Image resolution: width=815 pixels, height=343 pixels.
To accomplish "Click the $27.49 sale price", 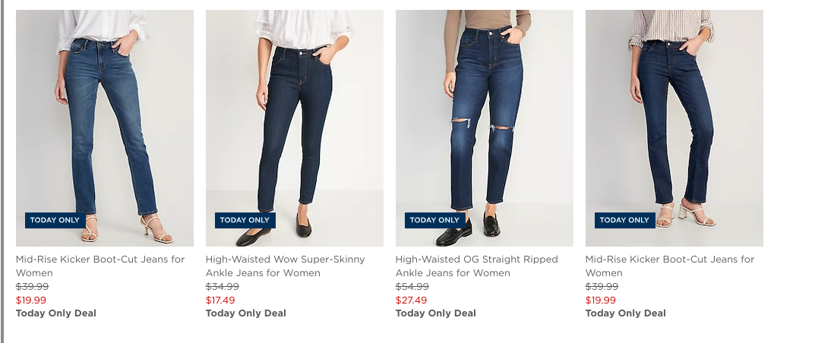I will coord(411,300).
